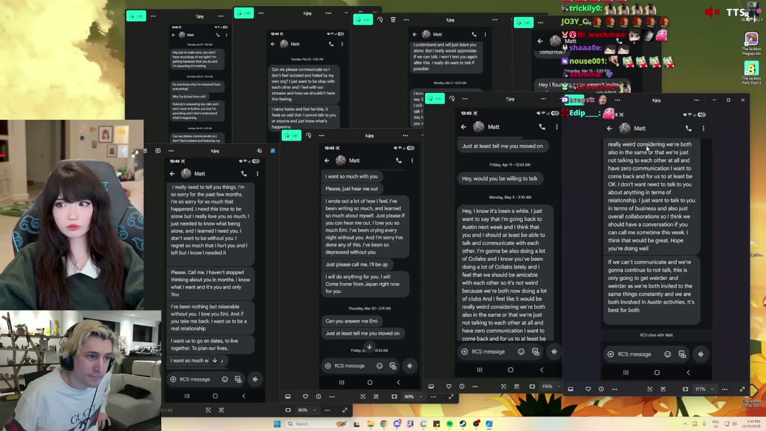Screen dimensions: 766x431
Task: Rotate the 6.jpg image
Action: [308, 135]
